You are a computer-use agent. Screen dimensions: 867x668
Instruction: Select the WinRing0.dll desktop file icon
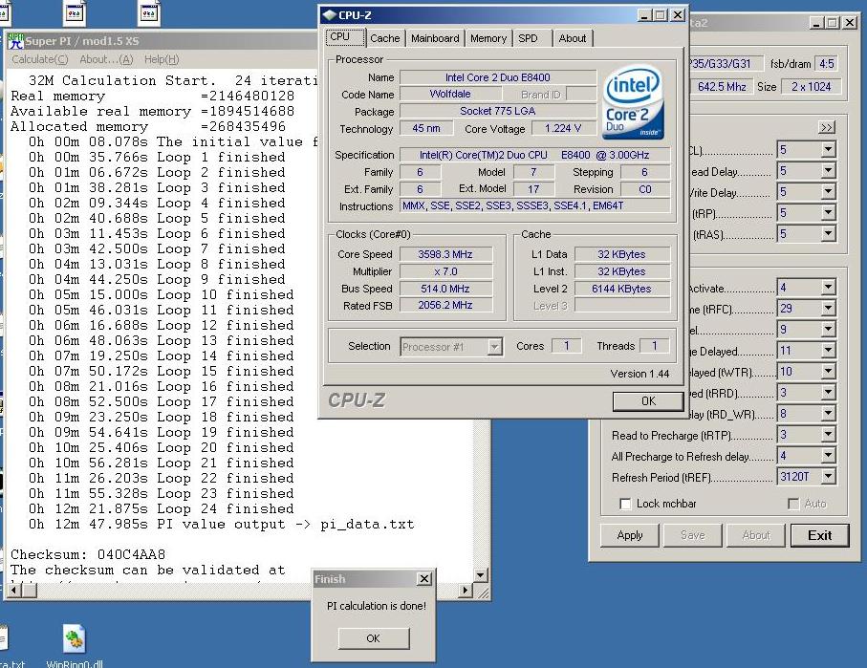click(x=75, y=639)
